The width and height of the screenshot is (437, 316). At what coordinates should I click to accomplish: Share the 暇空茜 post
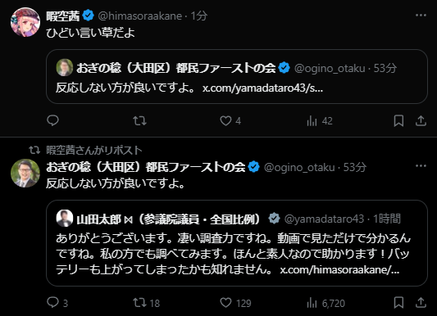421,121
